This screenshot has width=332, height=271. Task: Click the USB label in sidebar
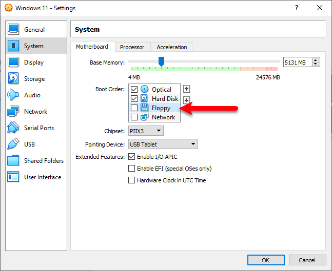point(29,144)
